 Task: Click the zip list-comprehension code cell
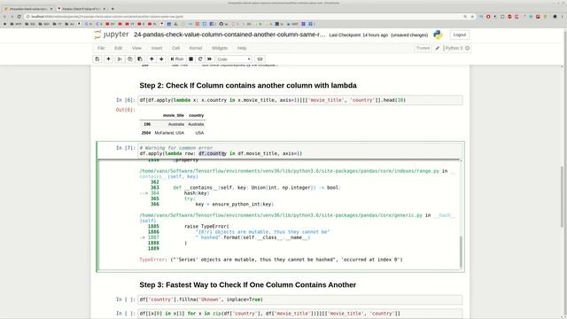coord(299,314)
